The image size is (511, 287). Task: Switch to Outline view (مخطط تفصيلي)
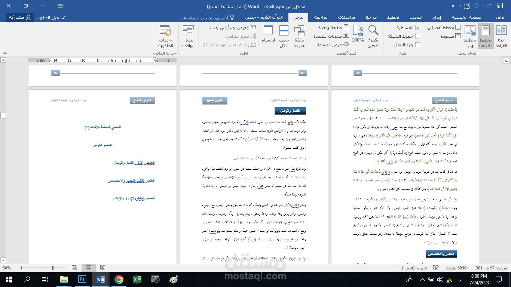(x=444, y=28)
